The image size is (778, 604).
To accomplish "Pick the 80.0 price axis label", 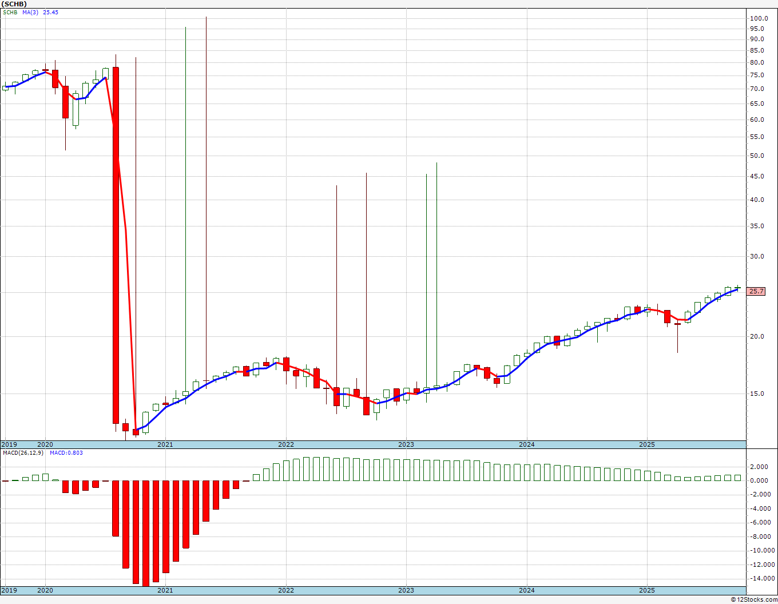I will click(757, 62).
